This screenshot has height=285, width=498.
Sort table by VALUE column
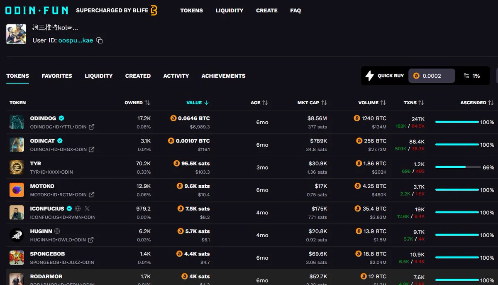pos(198,103)
